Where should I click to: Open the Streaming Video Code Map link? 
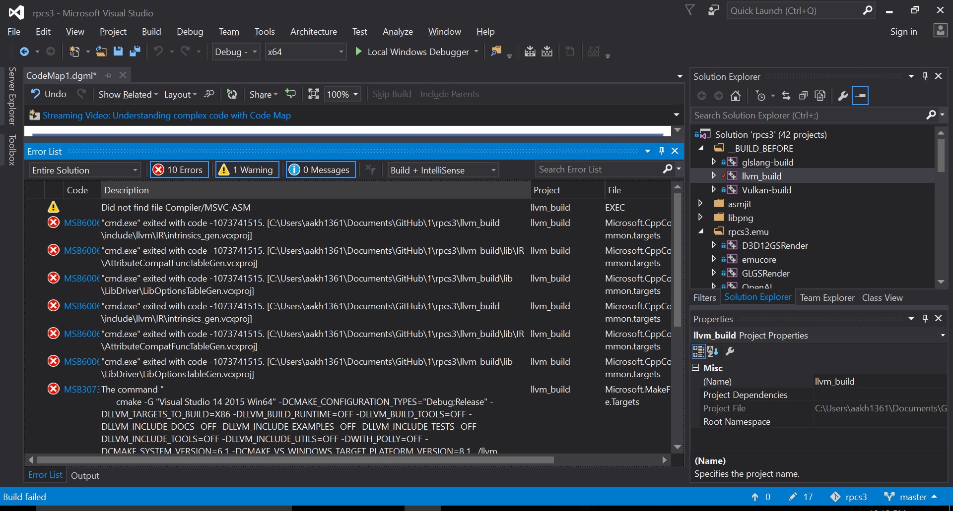[166, 115]
